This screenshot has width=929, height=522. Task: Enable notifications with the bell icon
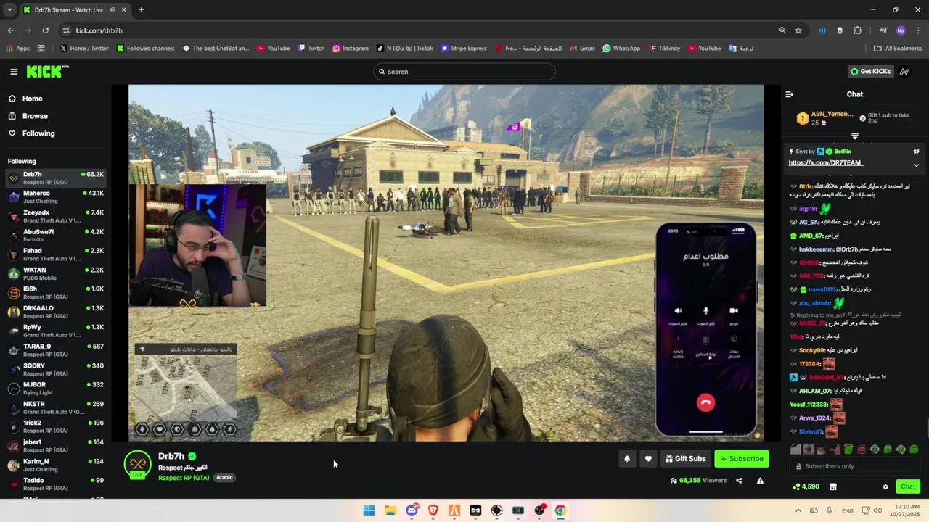627,458
